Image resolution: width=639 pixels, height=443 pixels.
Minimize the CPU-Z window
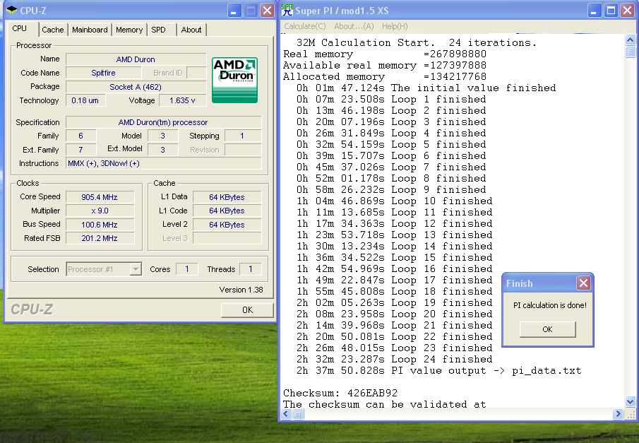[234, 10]
